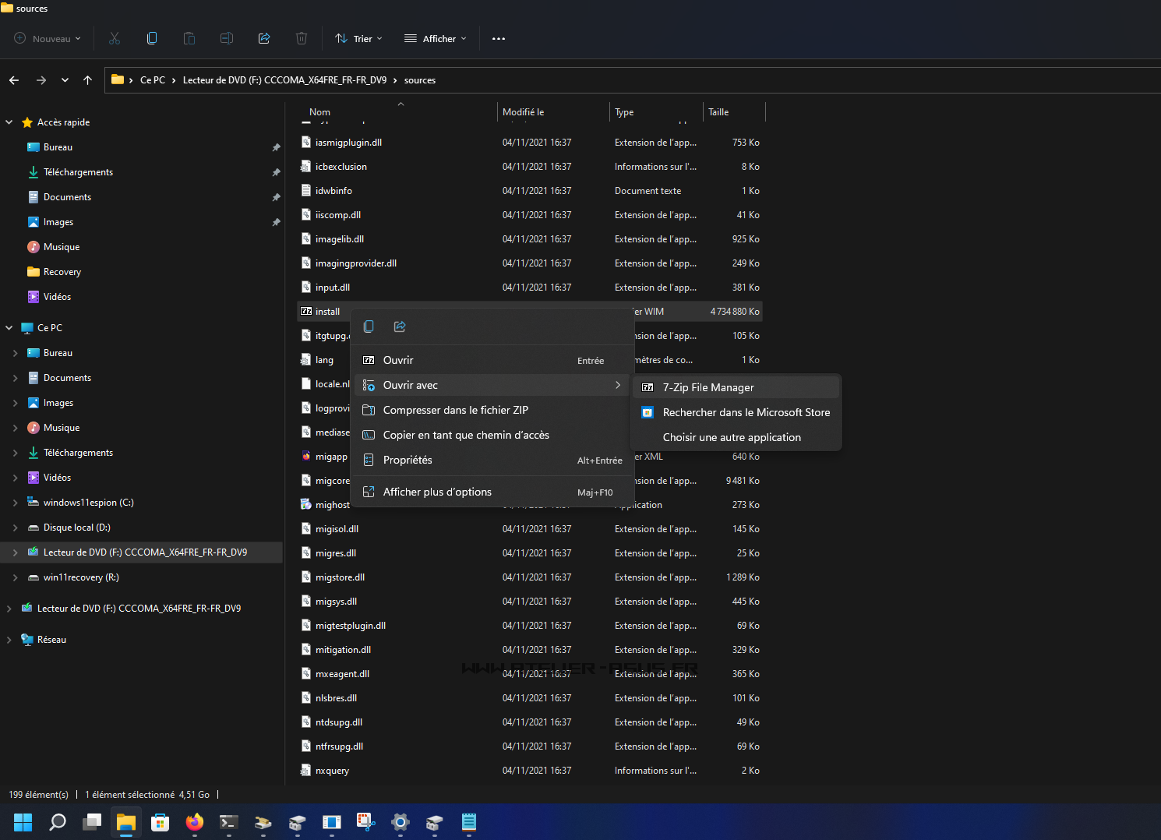Go up one folder level arrow
1161x840 pixels.
(x=87, y=80)
